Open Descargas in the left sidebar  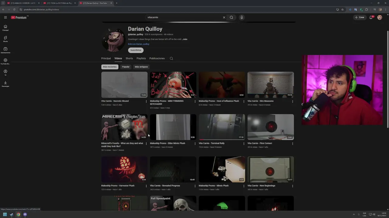(x=5, y=84)
